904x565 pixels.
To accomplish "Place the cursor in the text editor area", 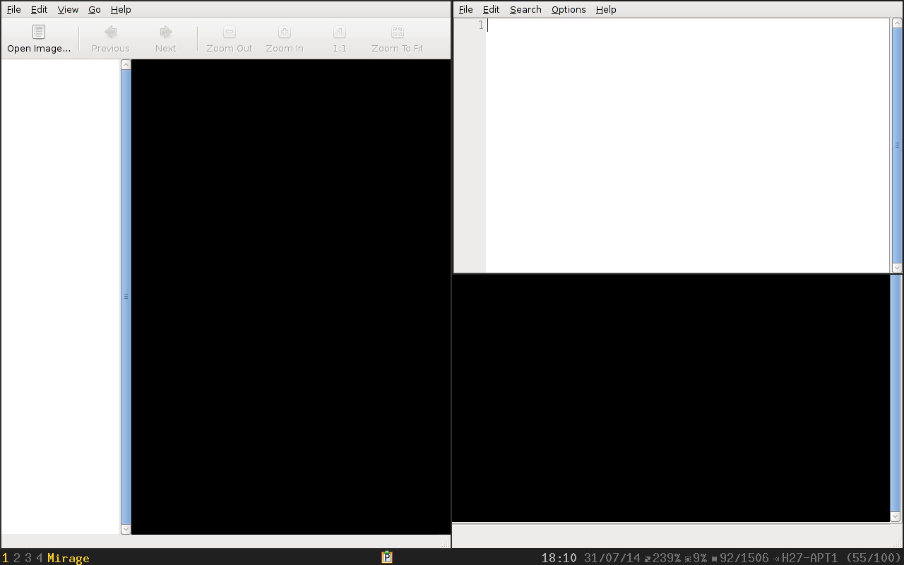I will (x=688, y=145).
